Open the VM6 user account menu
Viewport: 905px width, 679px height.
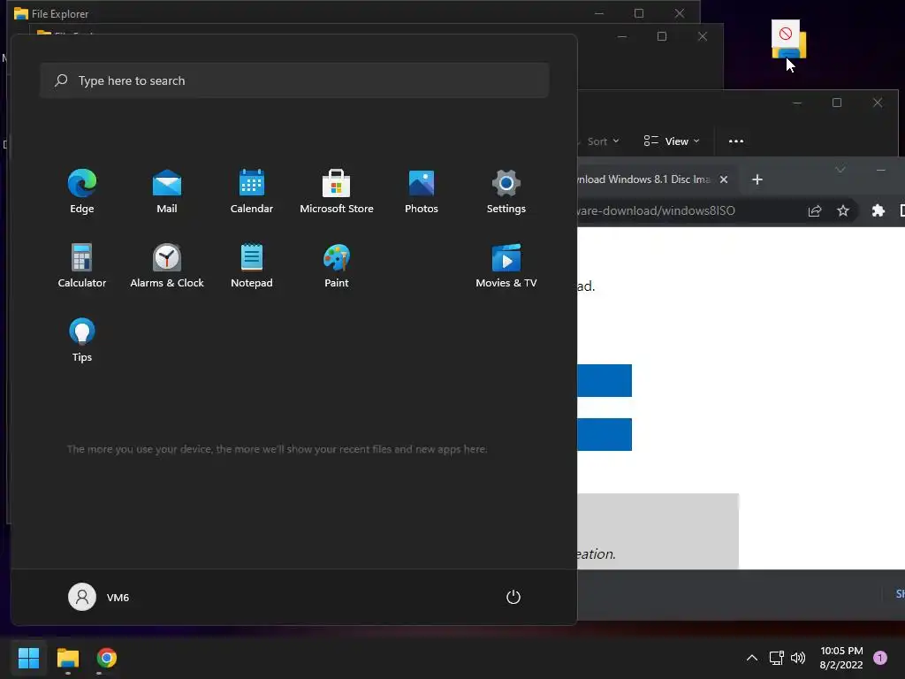tap(99, 597)
